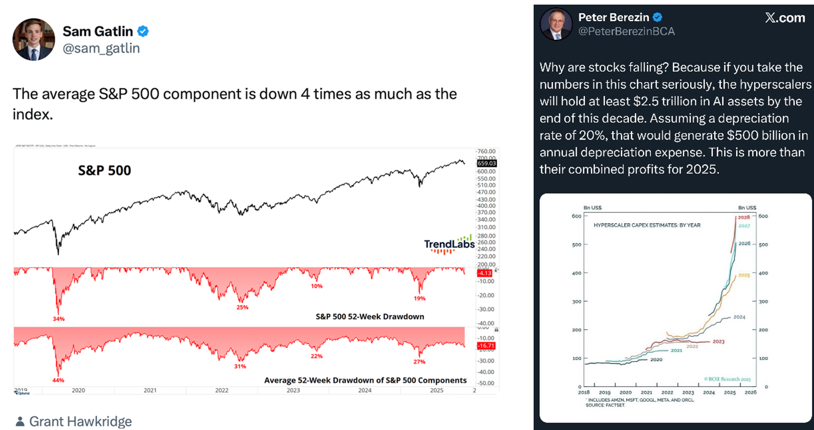Click the black 659.03 price label
Viewport: 814px width, 430px height.
point(486,163)
